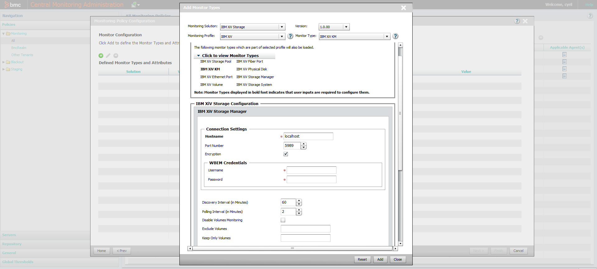Select Other Tenants tree item
The width and height of the screenshot is (597, 269).
[22, 55]
